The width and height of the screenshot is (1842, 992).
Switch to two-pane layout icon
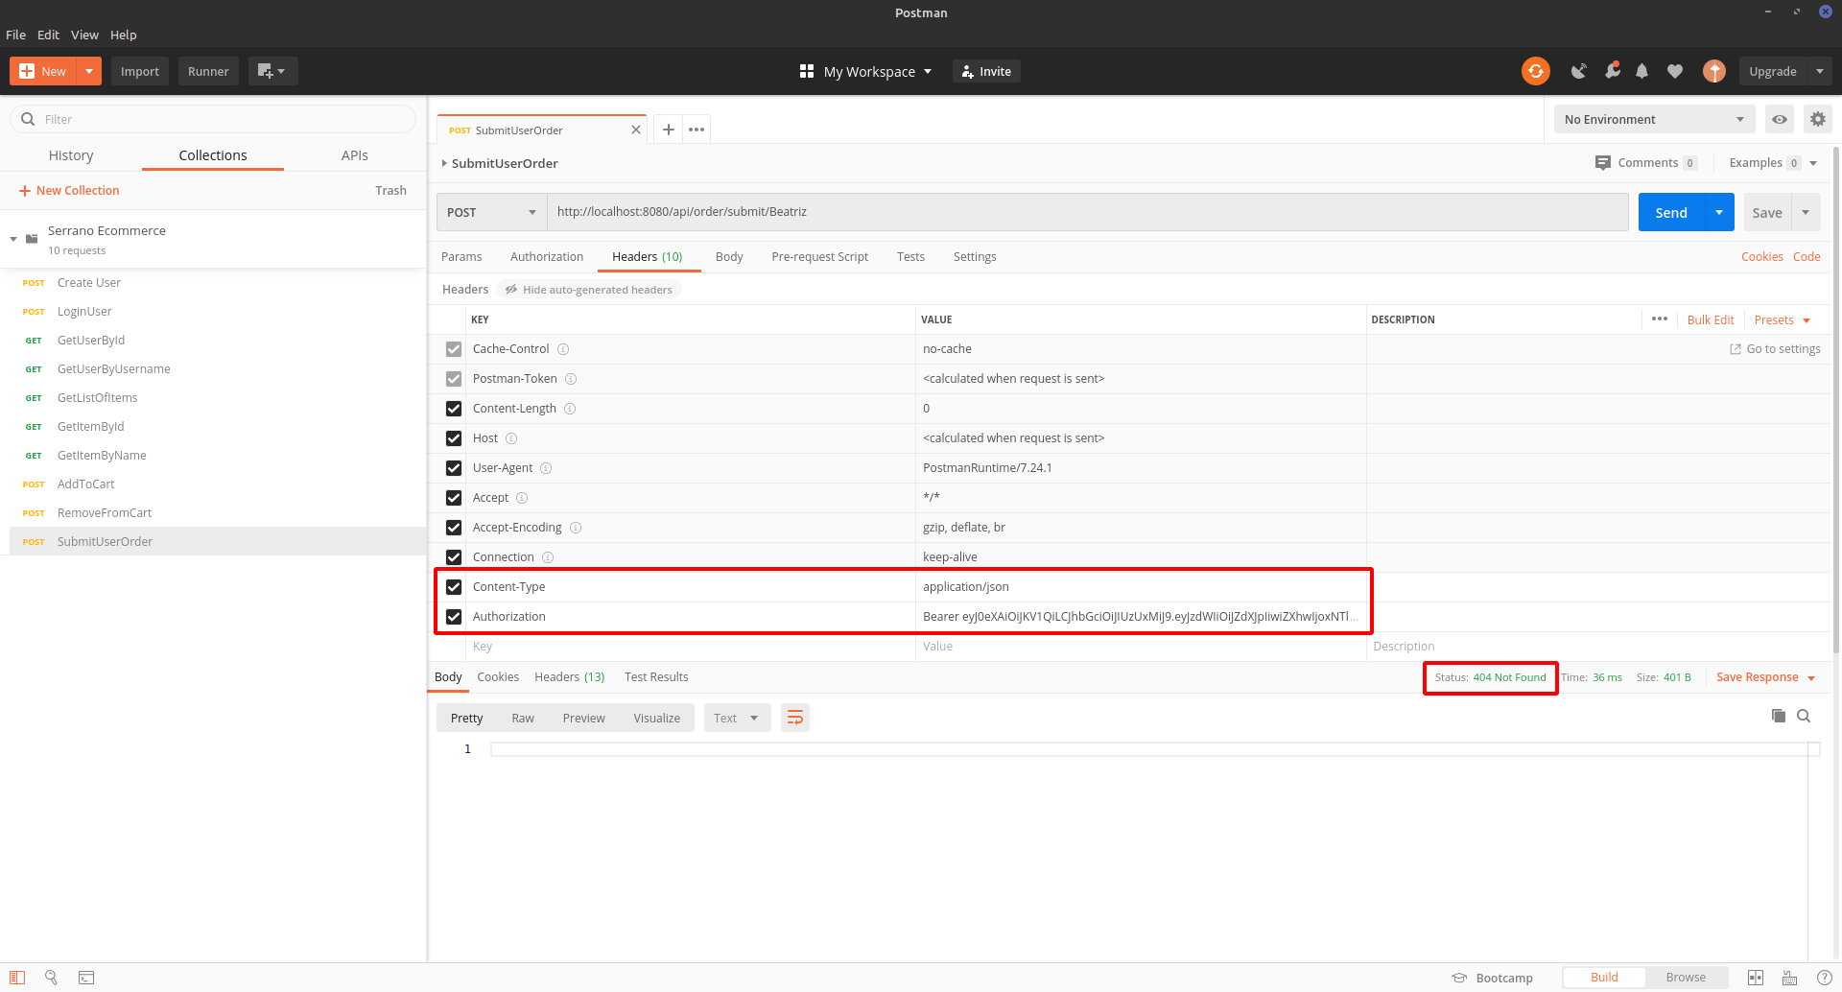[x=1756, y=978]
